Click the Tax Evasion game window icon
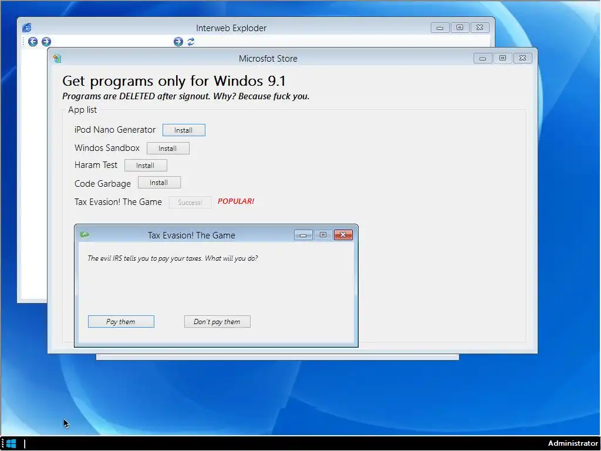The image size is (601, 451). (x=85, y=234)
